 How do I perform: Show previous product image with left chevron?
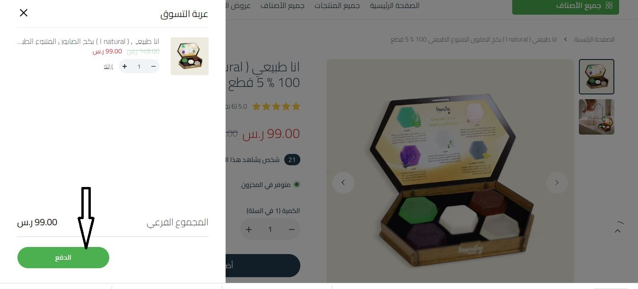coord(343,183)
